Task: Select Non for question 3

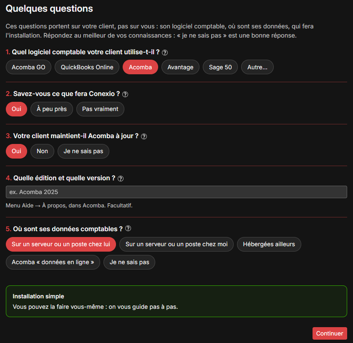Action: click(x=42, y=151)
